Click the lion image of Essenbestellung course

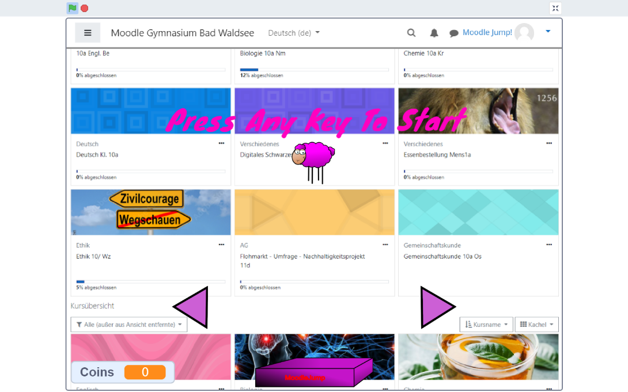[478, 111]
